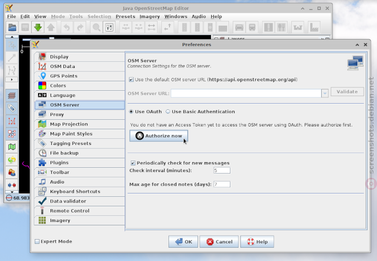Open GPS Points preferences category
This screenshot has width=377, height=261.
[79, 76]
